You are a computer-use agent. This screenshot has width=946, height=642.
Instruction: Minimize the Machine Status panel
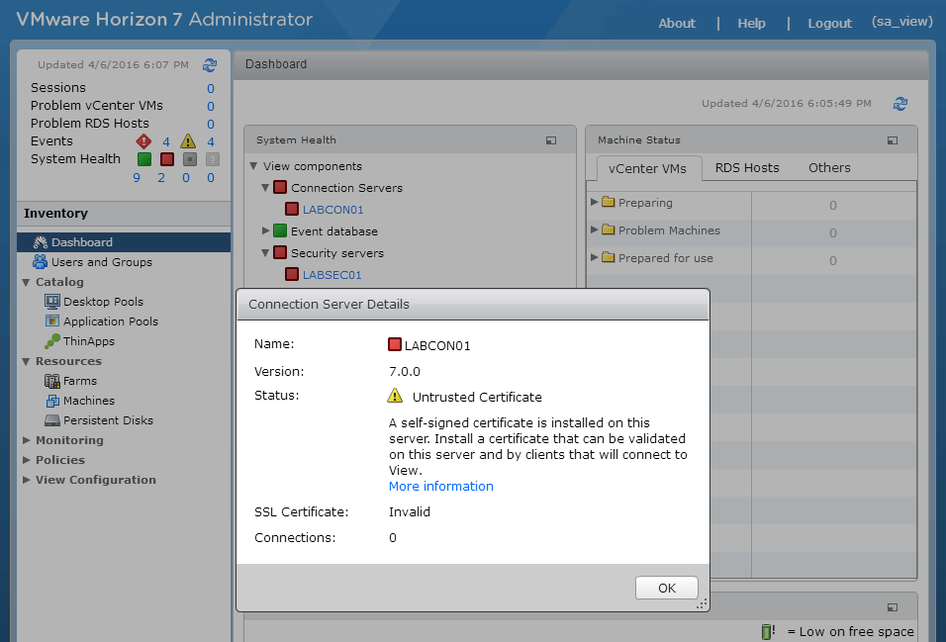tap(893, 140)
